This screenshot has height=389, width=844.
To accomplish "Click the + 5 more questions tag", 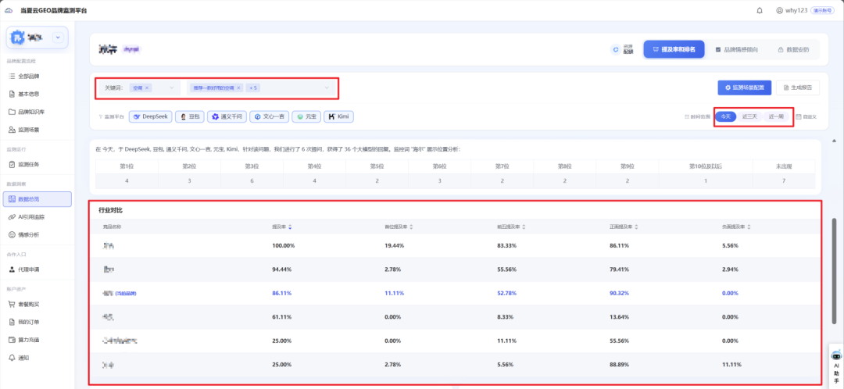I will (x=253, y=87).
